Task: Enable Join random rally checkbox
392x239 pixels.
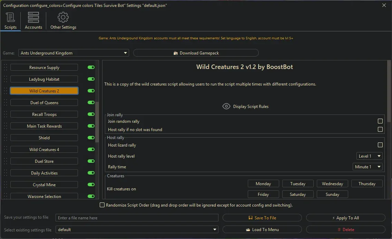Action: [x=380, y=121]
